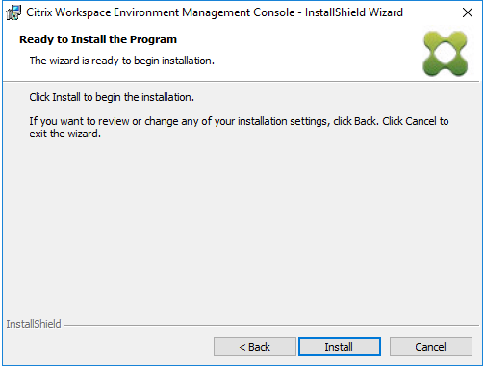This screenshot has width=485, height=366.
Task: Click the installer icon in title bar
Action: coord(13,12)
